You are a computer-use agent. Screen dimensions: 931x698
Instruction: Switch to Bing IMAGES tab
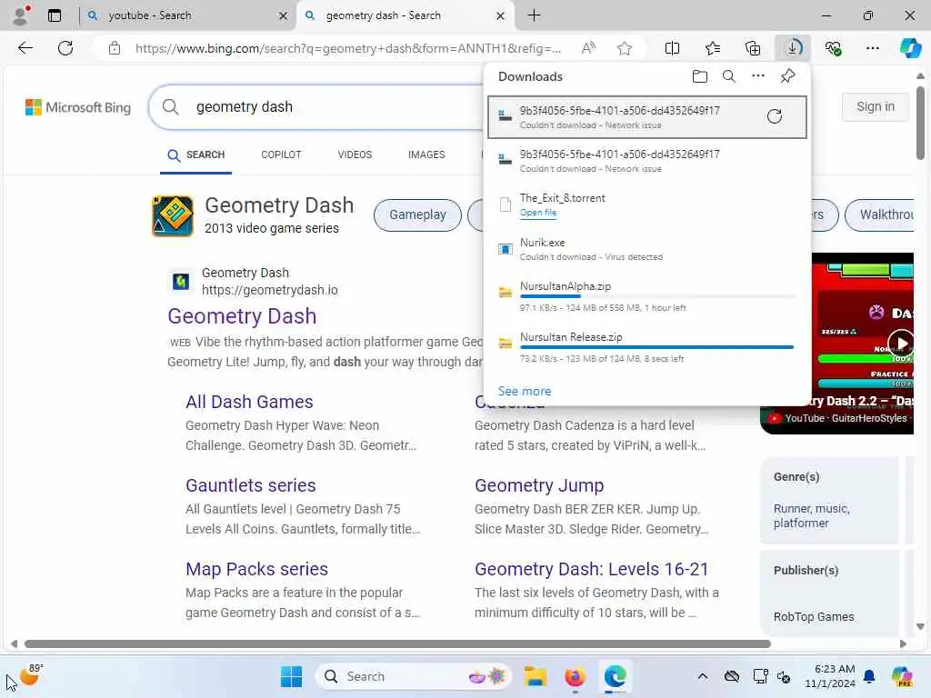click(425, 155)
